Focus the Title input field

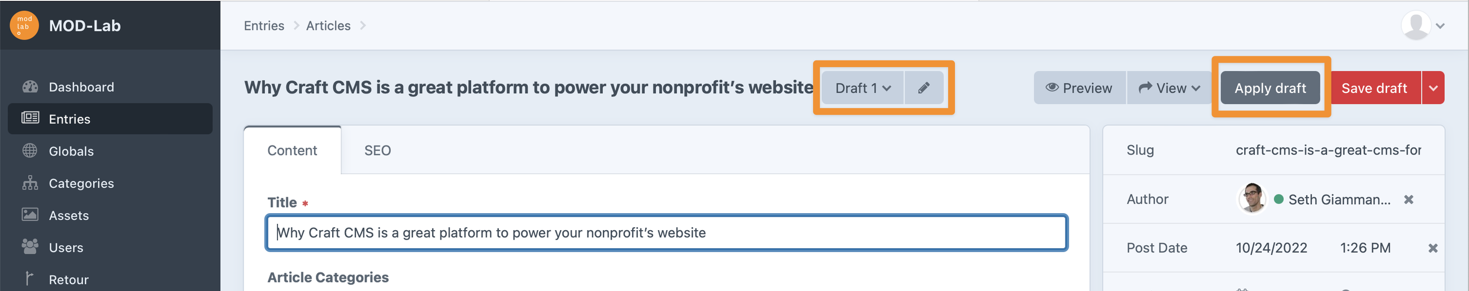pos(666,232)
